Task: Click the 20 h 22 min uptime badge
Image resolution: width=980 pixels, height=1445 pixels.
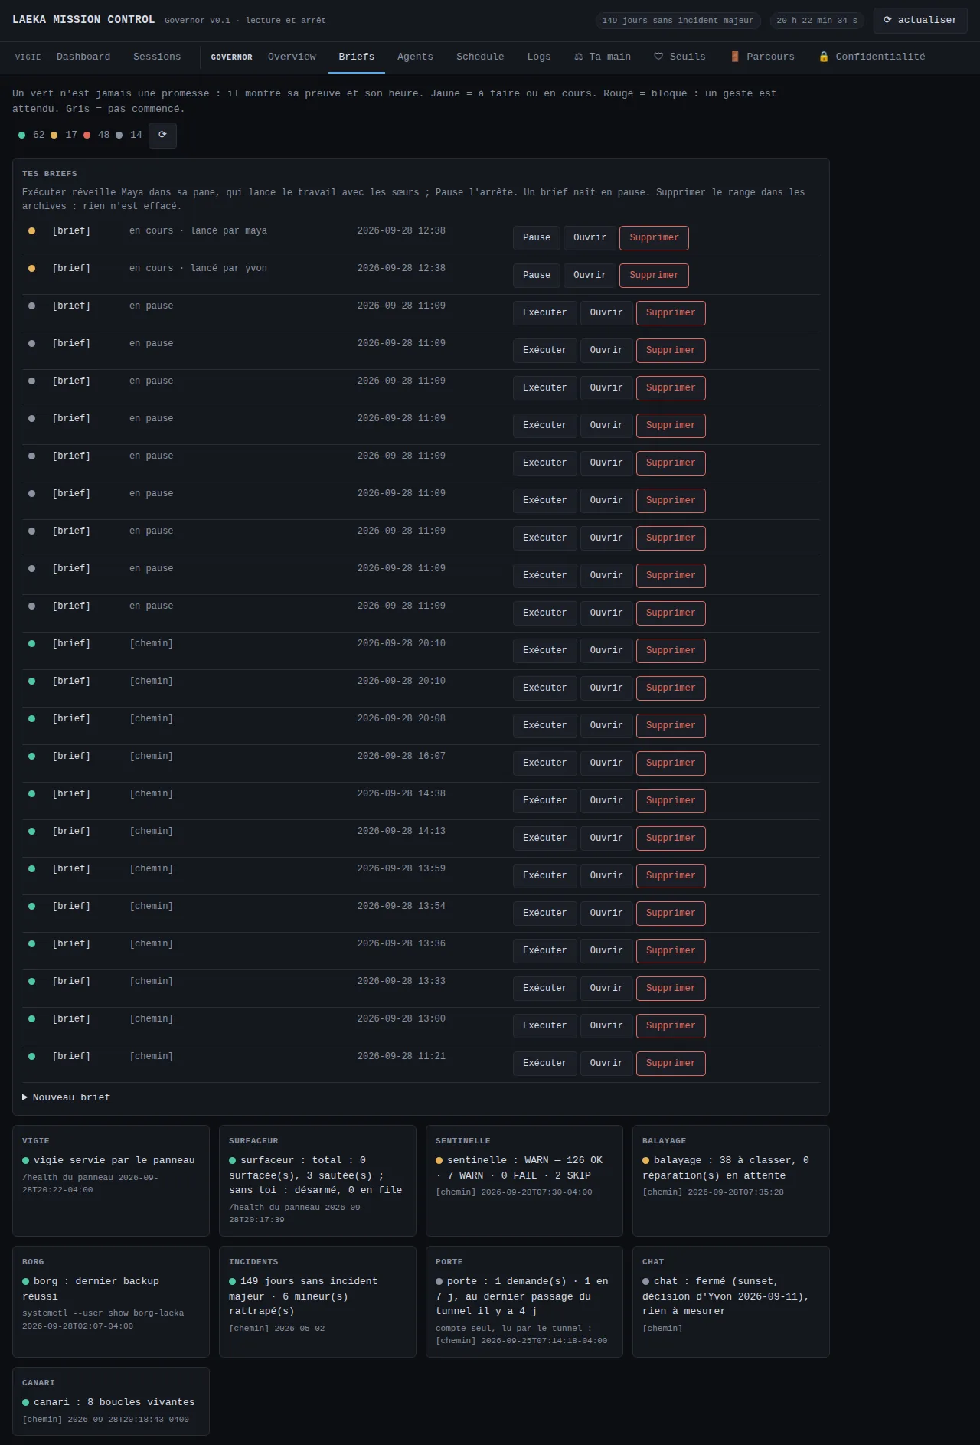Action: pyautogui.click(x=817, y=21)
